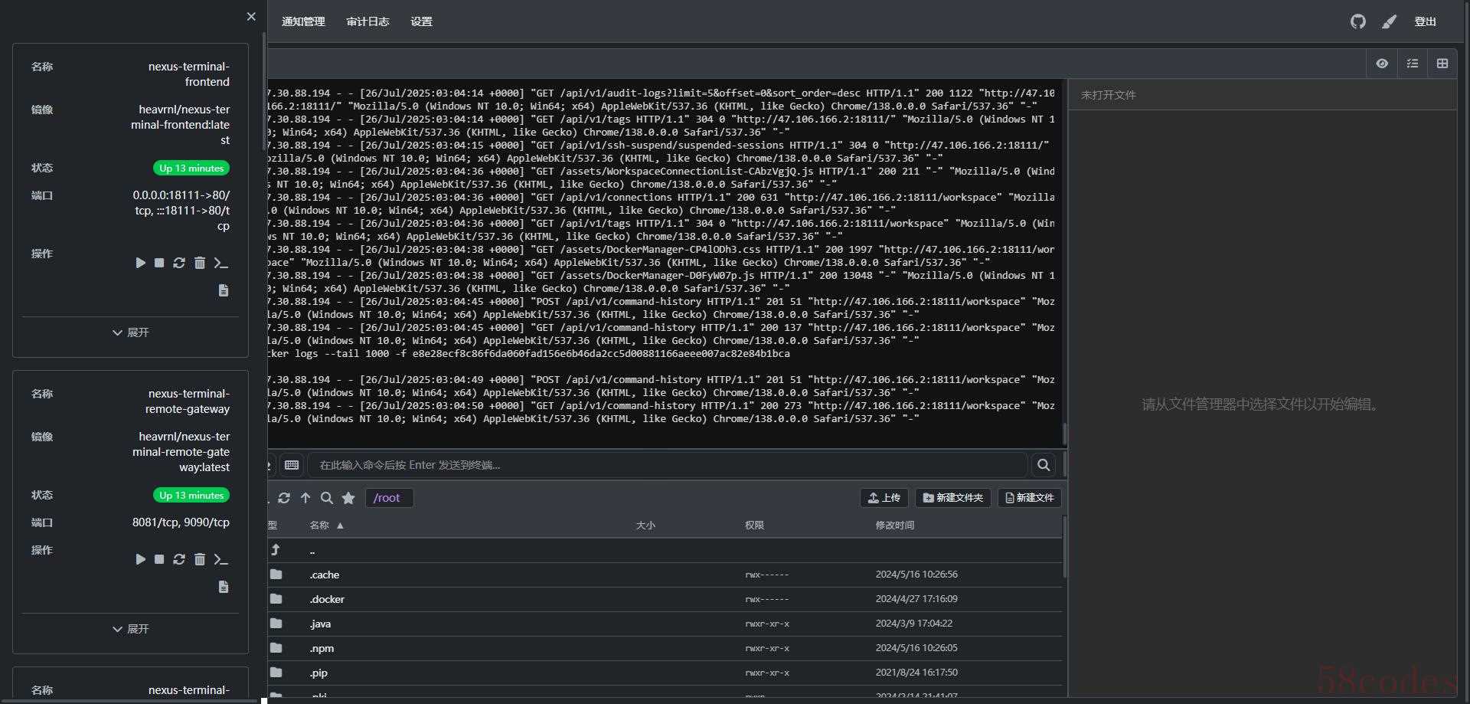Stop the nexus-terminal-frontend container

[159, 263]
